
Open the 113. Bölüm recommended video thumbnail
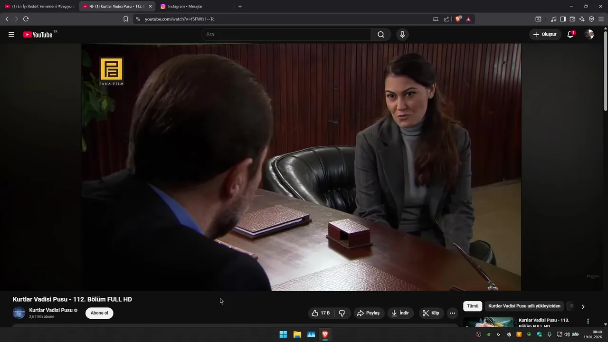pos(489,322)
